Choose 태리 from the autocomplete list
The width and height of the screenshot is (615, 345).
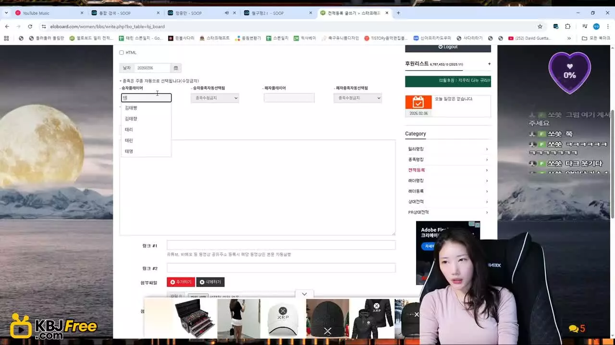[x=146, y=129]
